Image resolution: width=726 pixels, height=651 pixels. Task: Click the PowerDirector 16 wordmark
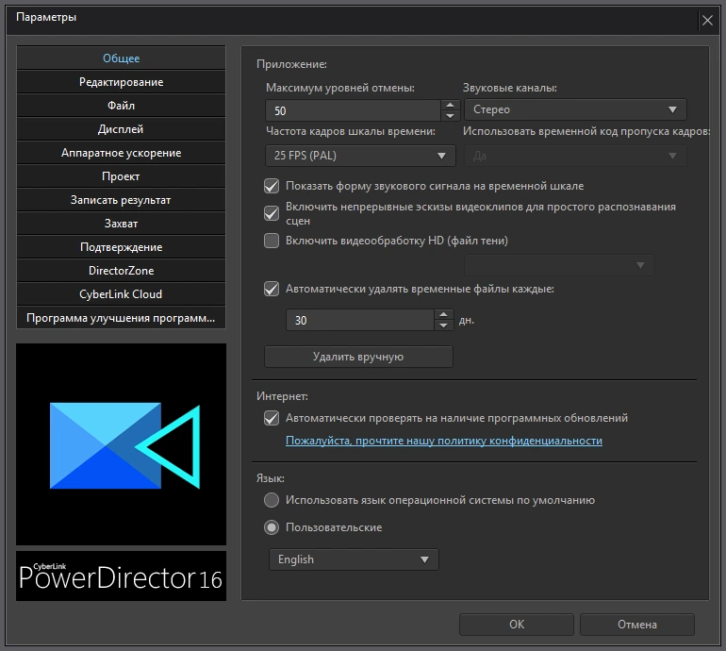tap(121, 576)
